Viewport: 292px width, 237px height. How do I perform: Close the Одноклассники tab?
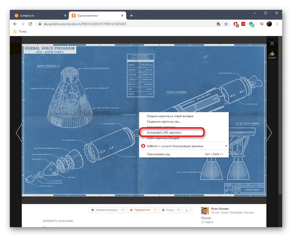(x=122, y=16)
